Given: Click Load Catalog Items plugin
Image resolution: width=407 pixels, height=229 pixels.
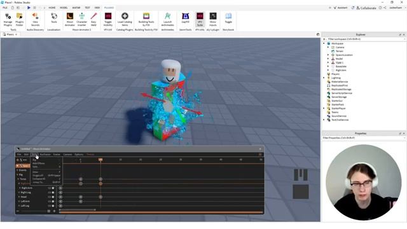Looking at the screenshot, I should click(x=125, y=19).
